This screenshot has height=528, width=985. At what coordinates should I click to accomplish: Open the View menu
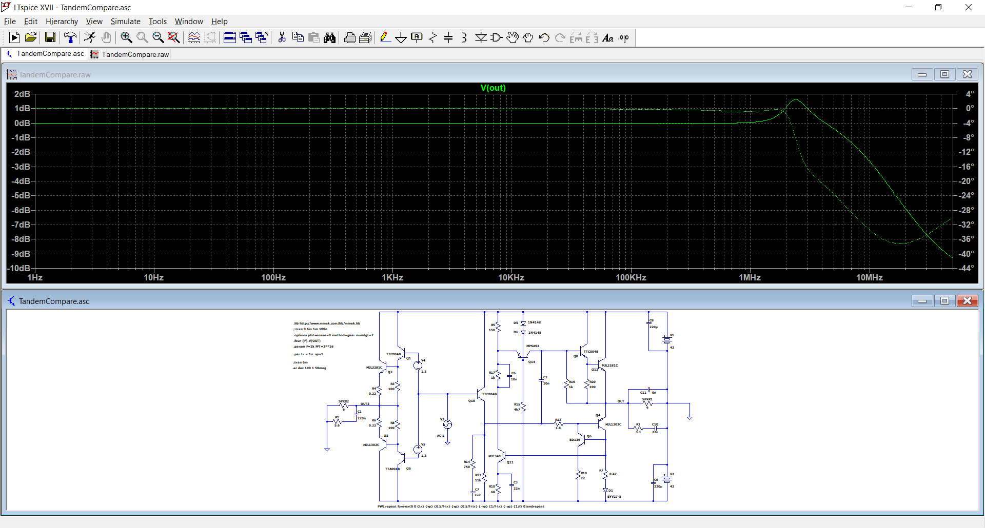pyautogui.click(x=94, y=21)
